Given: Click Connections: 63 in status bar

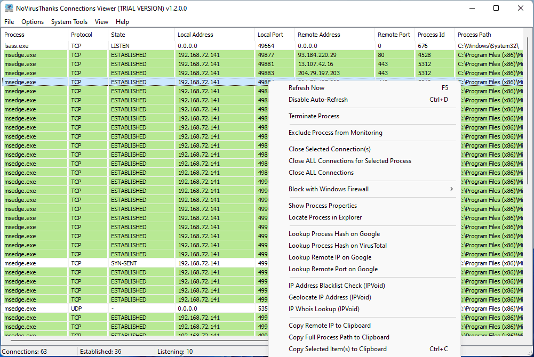Looking at the screenshot, I should click(25, 352).
